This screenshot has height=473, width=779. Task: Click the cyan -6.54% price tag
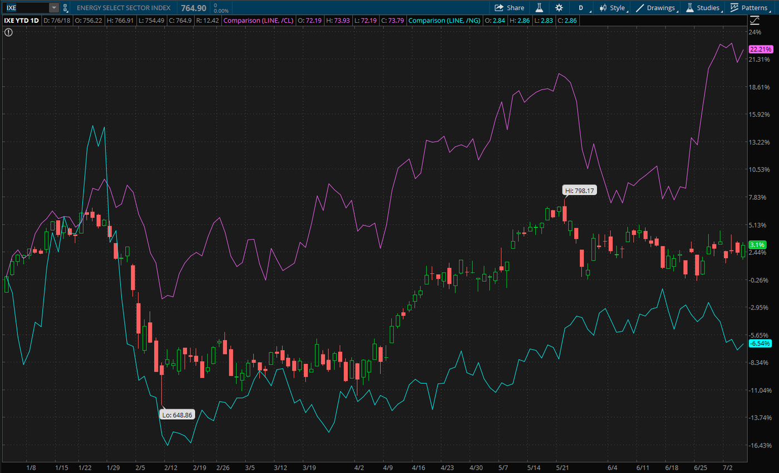click(760, 343)
